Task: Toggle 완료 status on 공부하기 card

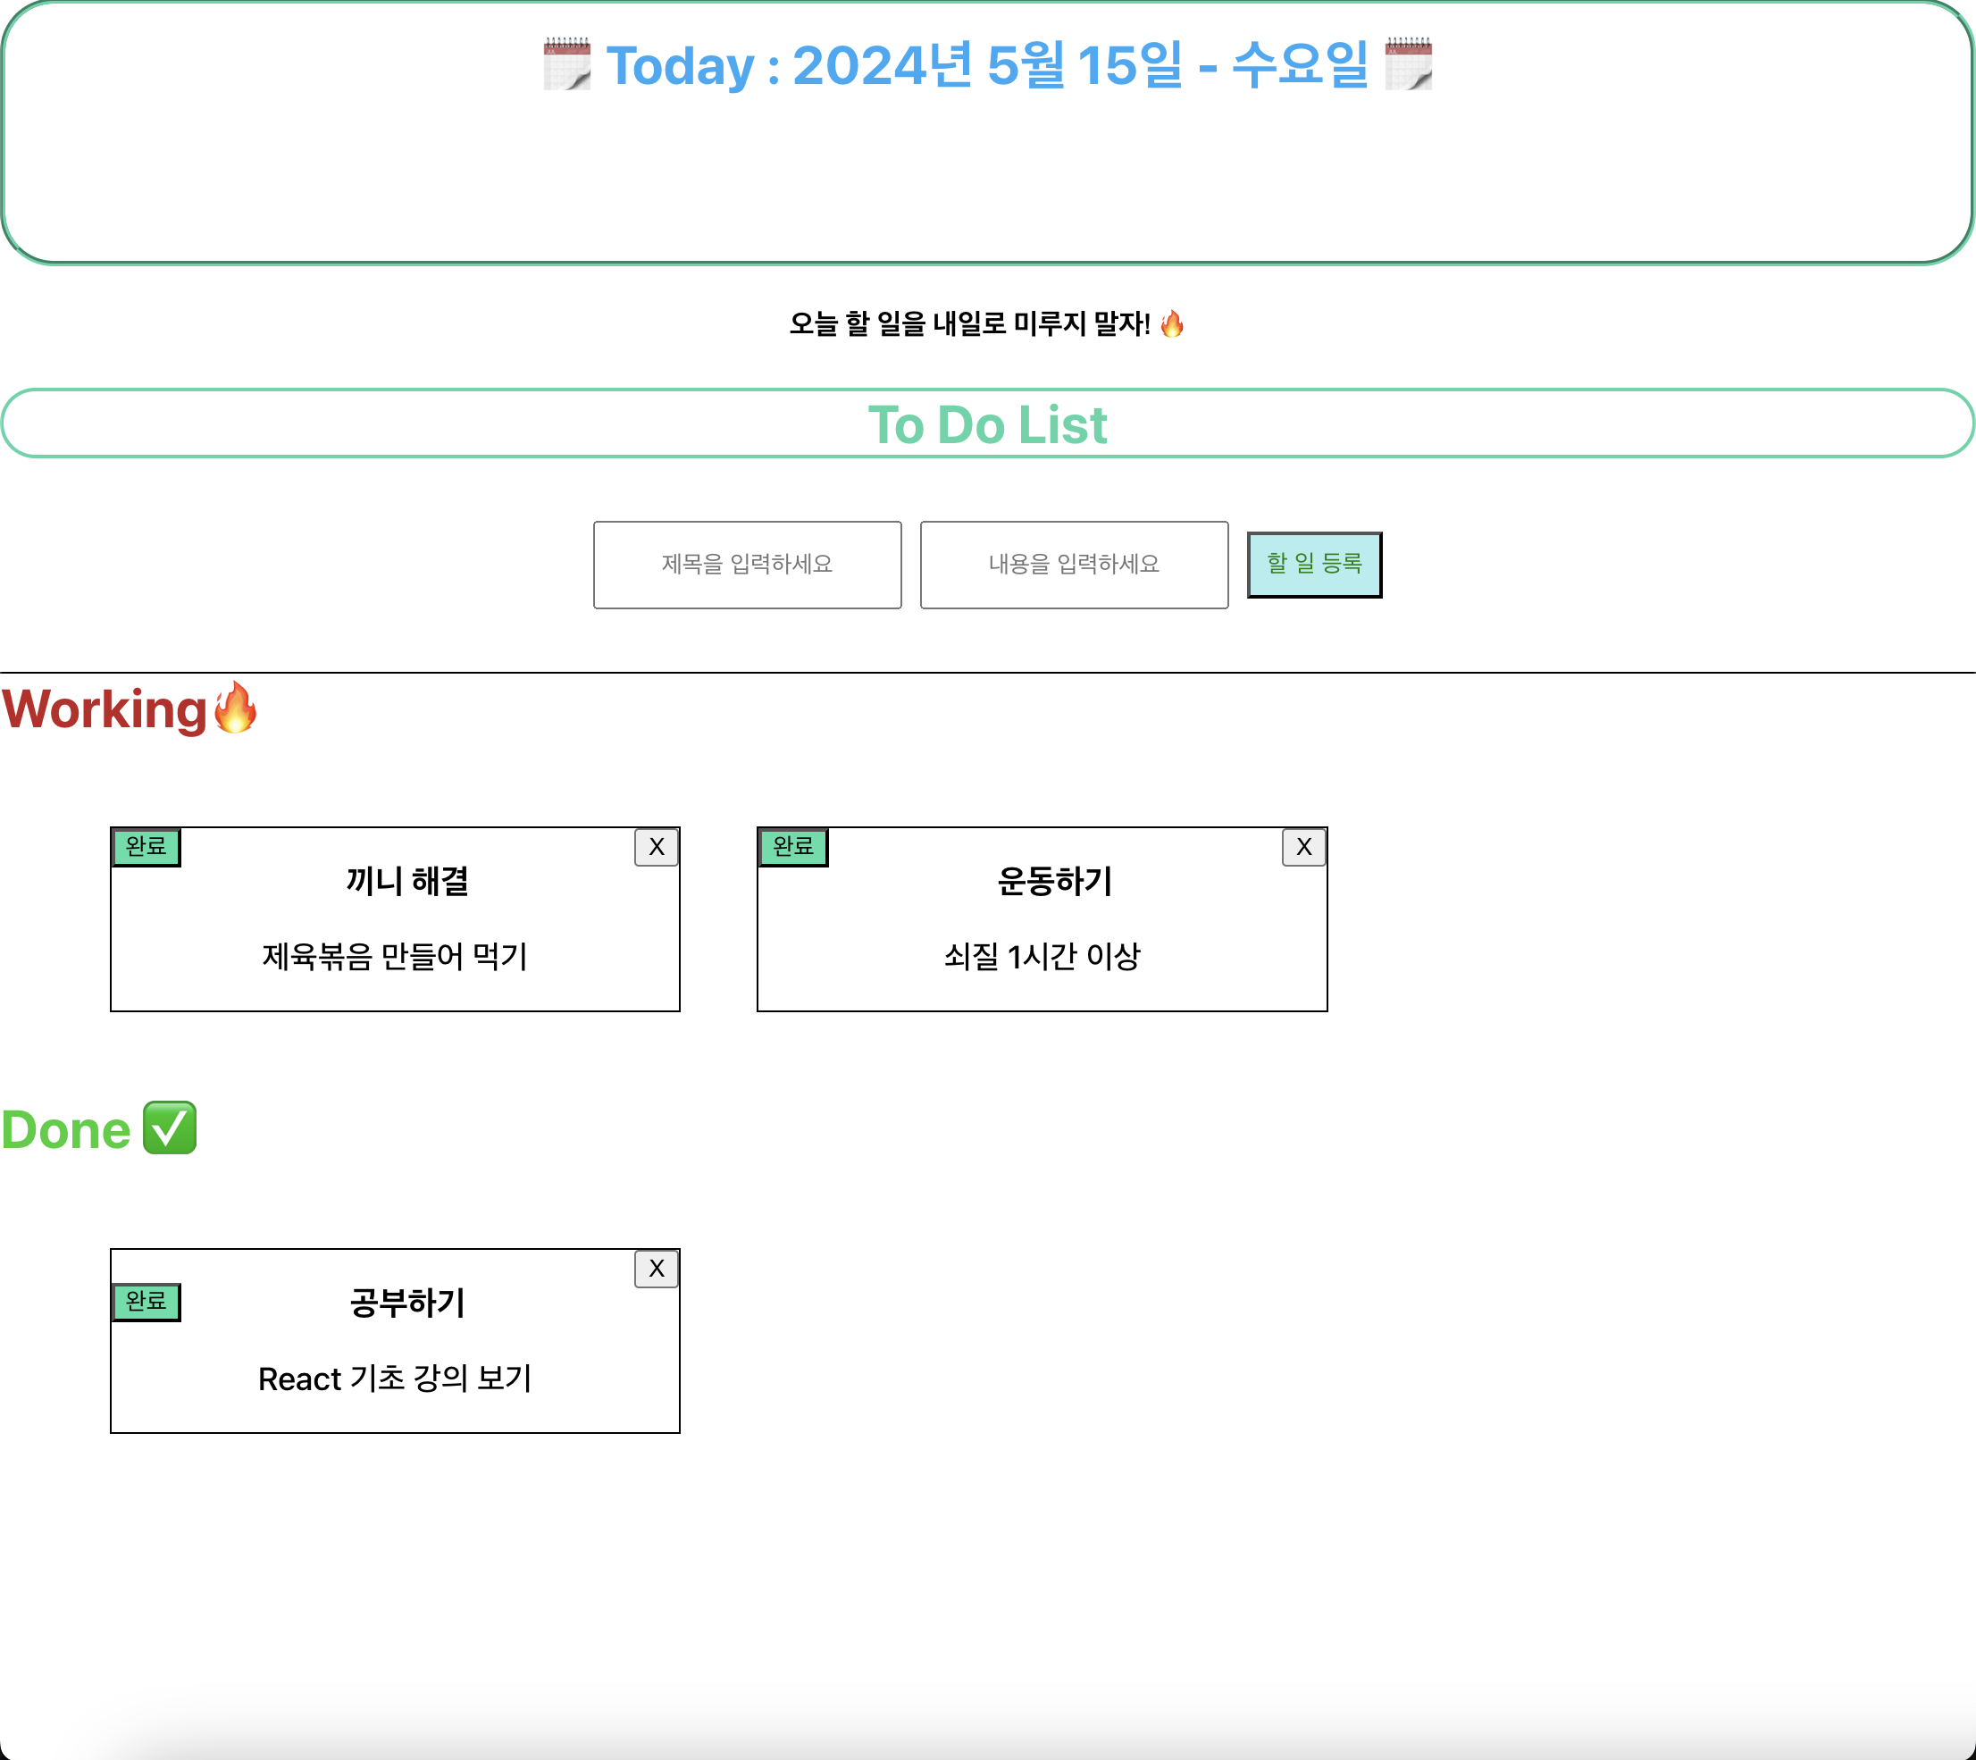Action: (146, 1302)
